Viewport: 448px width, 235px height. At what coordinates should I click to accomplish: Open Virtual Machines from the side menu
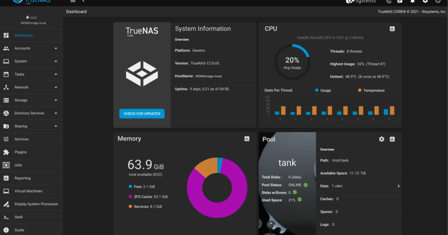pyautogui.click(x=28, y=191)
